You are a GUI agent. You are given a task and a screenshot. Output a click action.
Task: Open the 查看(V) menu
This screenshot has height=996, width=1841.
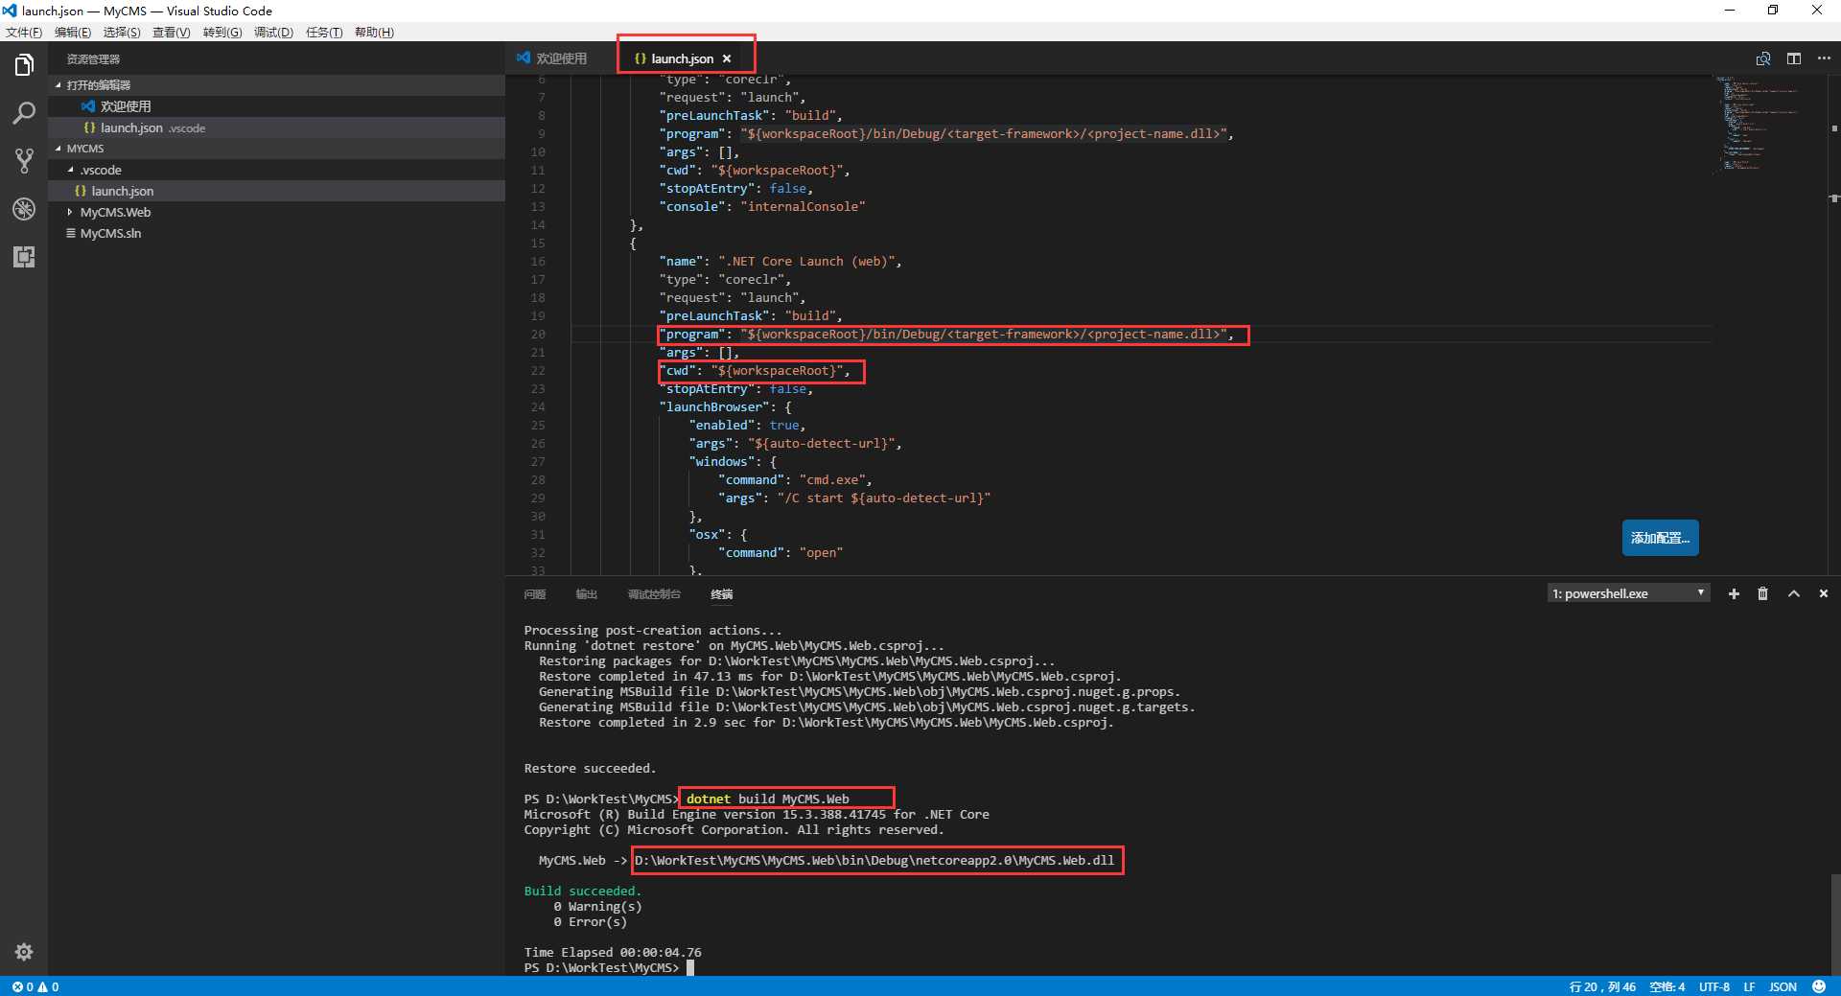(x=172, y=33)
